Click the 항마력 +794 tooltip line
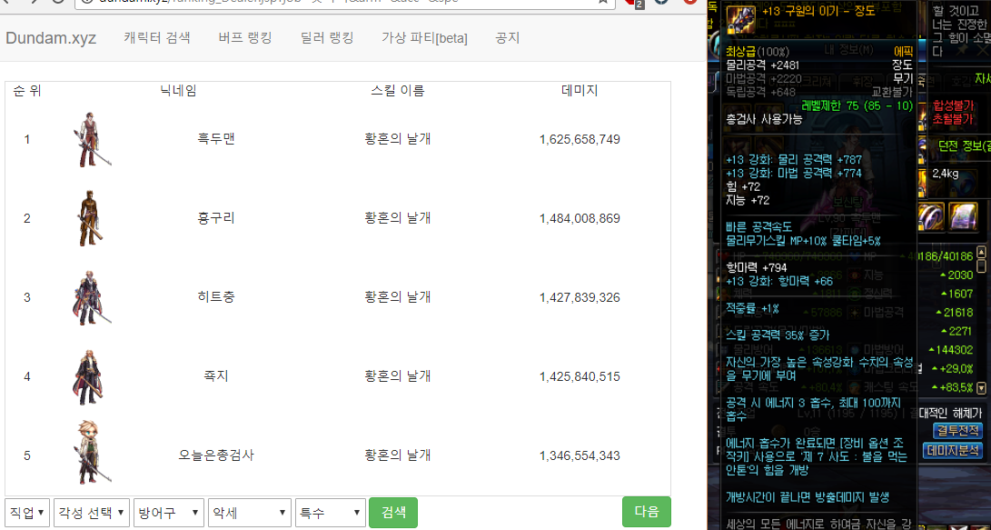This screenshot has height=530, width=991. (757, 268)
